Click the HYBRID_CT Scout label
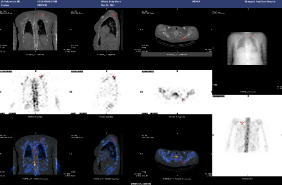282x185 pixels. (x=248, y=92)
